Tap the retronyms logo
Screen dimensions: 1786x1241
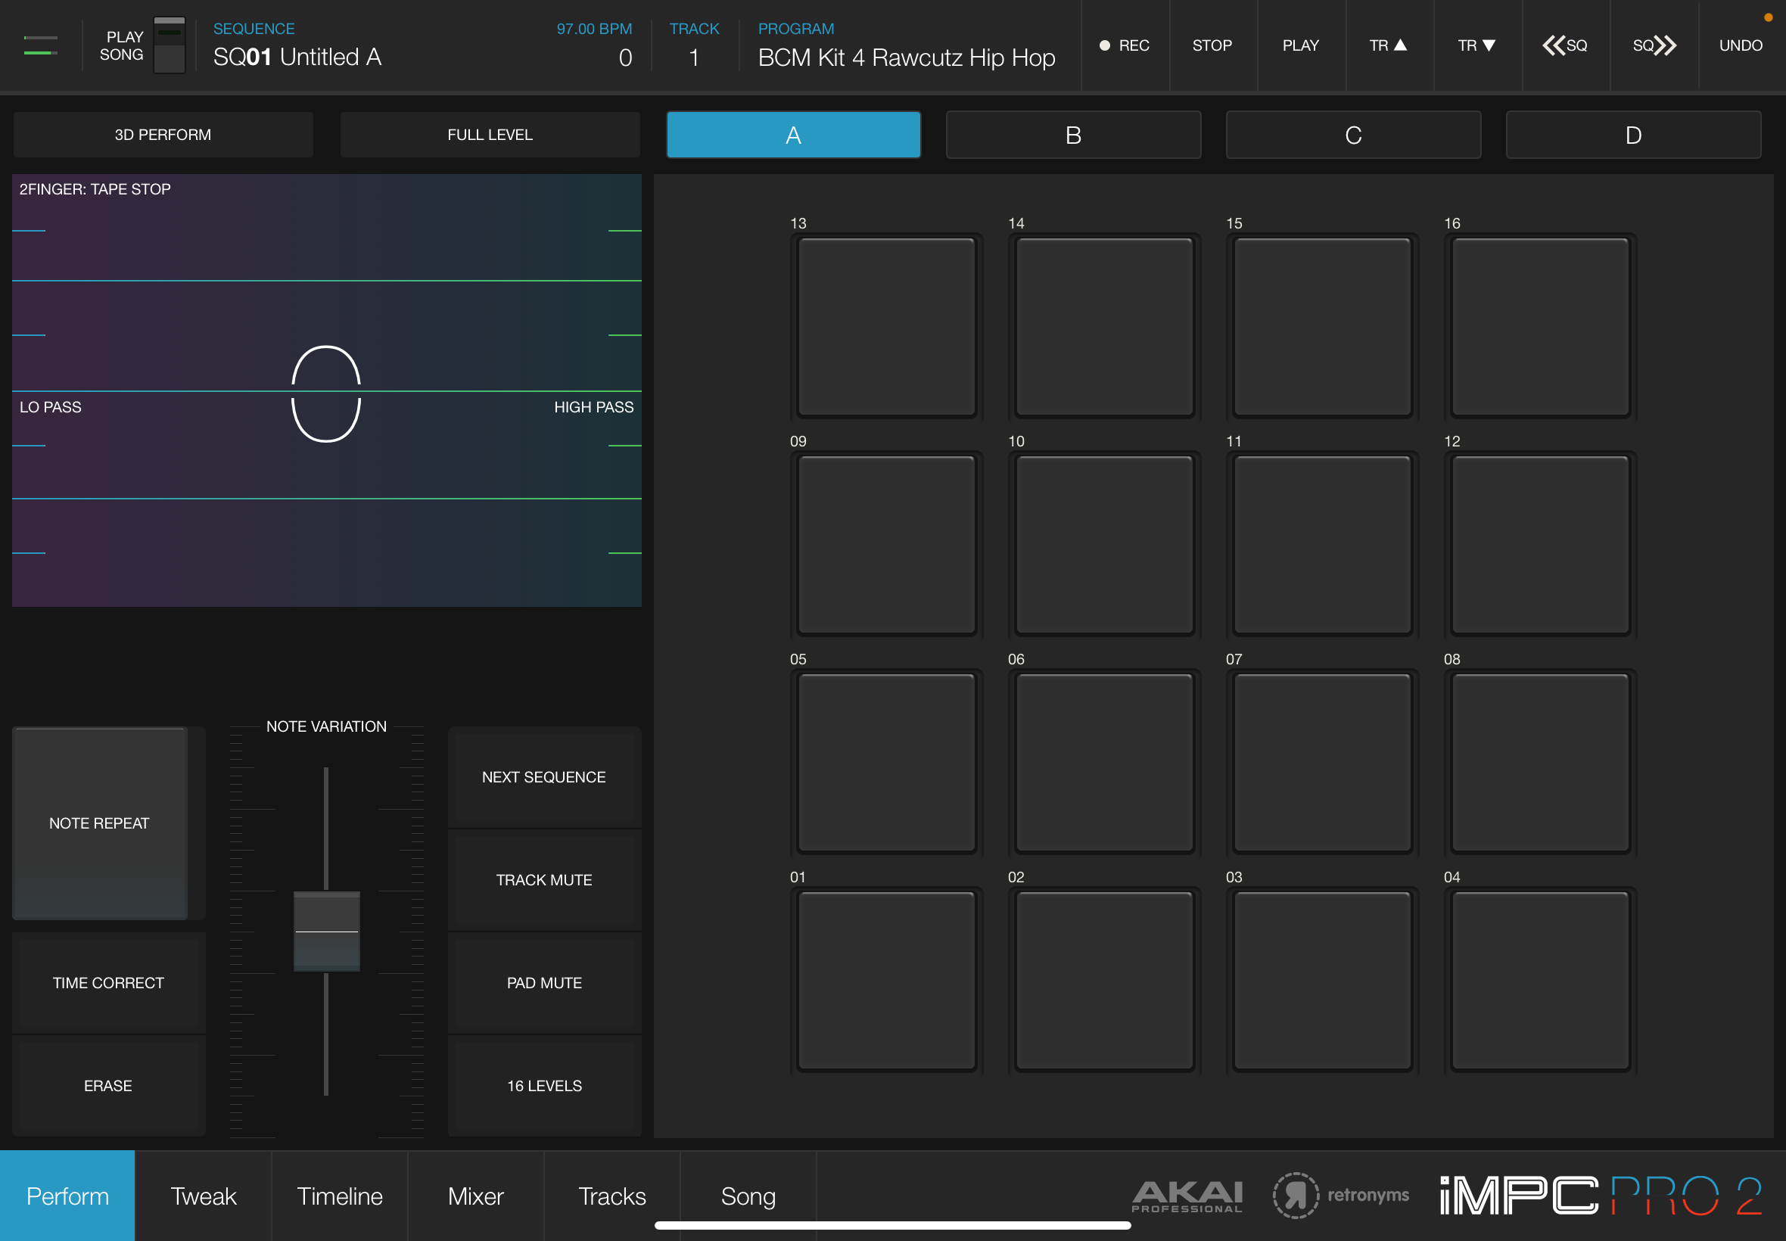click(1340, 1195)
